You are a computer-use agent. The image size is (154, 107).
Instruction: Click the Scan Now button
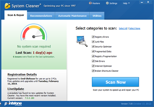coord(115,82)
